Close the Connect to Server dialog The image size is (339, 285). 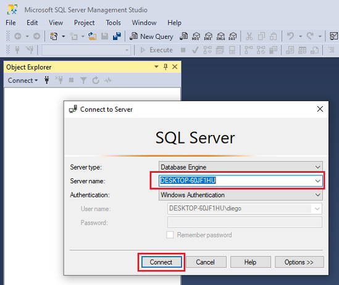320,109
